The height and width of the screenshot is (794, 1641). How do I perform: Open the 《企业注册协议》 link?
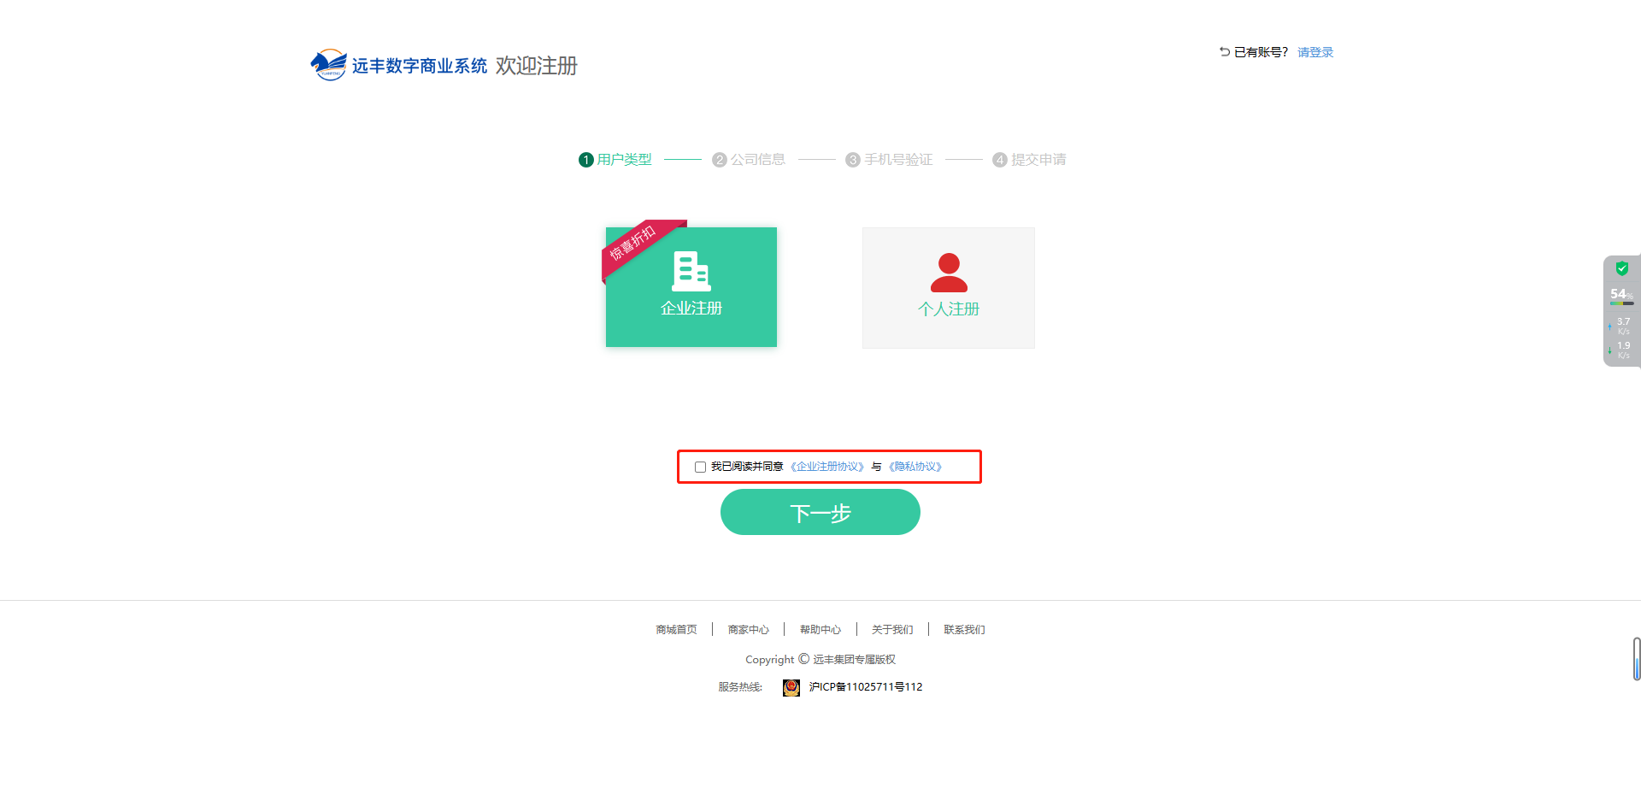(827, 467)
